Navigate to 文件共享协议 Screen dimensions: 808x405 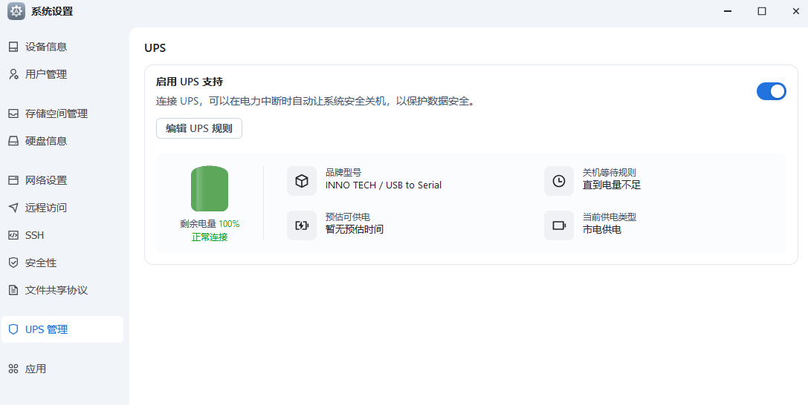tap(62, 290)
